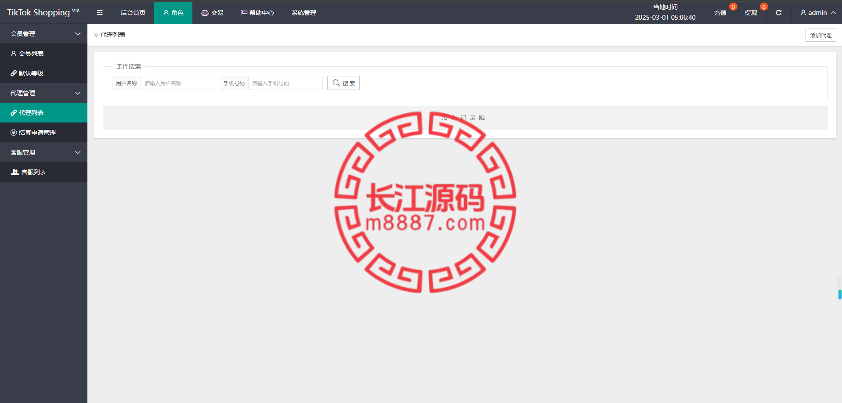The height and width of the screenshot is (403, 842).
Task: Click the 默认等级 link icon
Action: (x=14, y=73)
